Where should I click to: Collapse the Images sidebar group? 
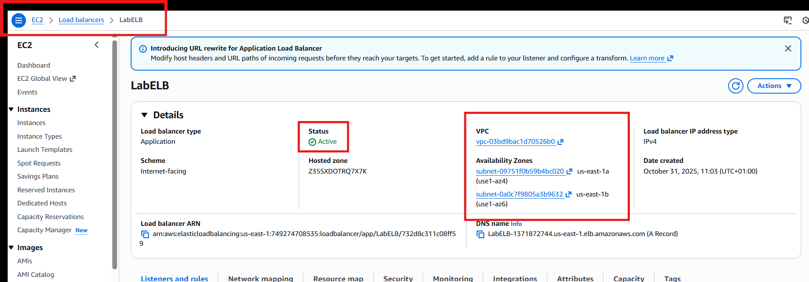click(11, 248)
